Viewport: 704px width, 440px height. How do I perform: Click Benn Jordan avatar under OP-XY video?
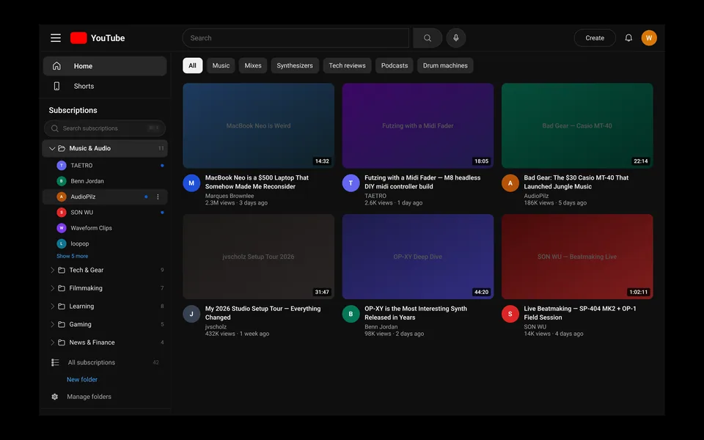coord(351,314)
